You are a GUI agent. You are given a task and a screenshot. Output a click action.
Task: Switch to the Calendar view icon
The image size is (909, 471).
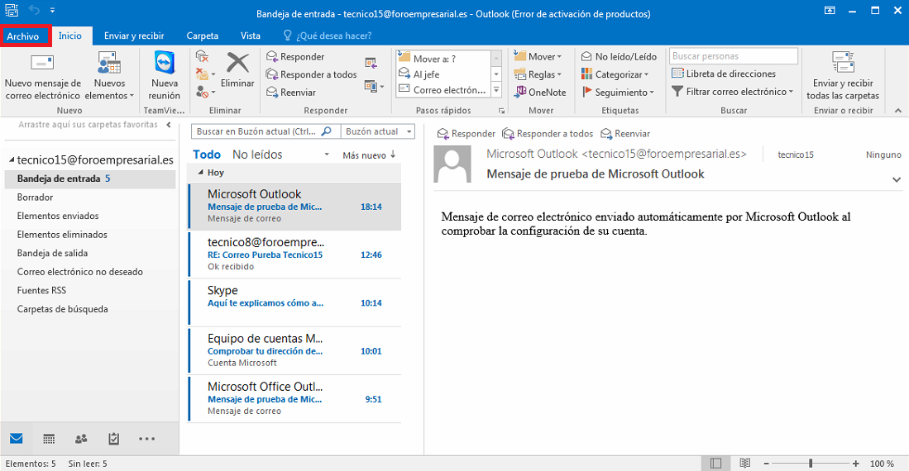(49, 439)
